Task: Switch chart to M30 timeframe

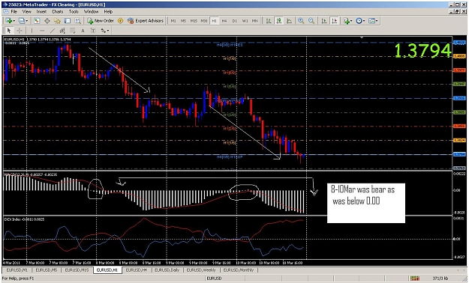Action: point(204,21)
